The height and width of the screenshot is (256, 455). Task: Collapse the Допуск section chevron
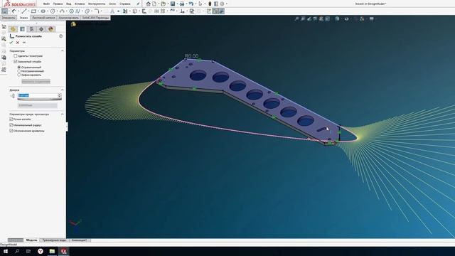(62, 90)
